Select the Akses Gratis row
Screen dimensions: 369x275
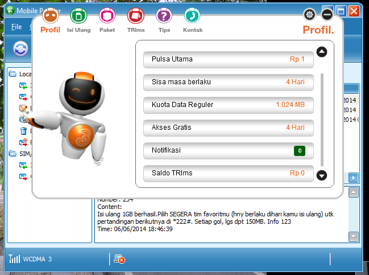[x=228, y=128]
